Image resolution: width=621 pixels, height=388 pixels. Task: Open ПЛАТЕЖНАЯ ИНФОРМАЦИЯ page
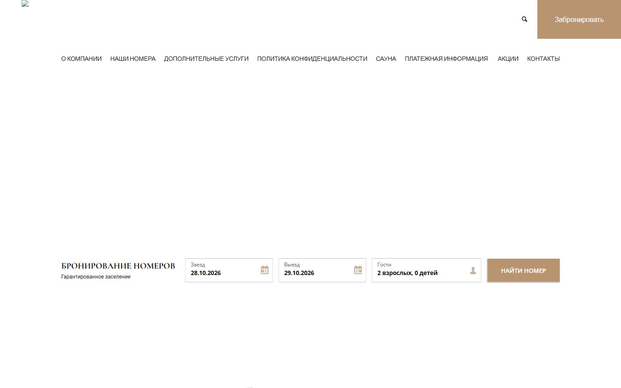446,59
